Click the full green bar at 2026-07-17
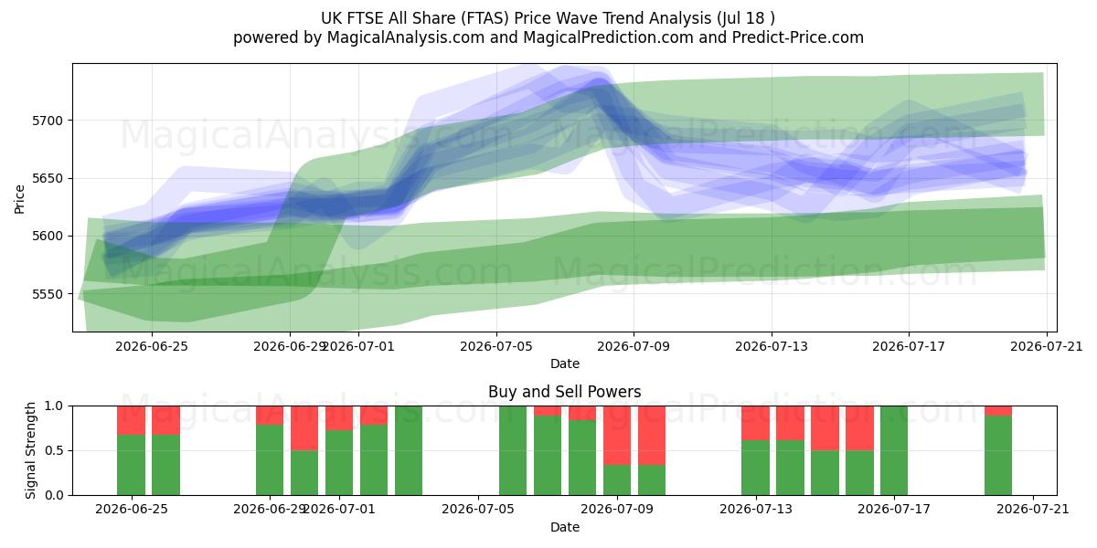Viewport: 1097px width, 548px height. pos(894,450)
